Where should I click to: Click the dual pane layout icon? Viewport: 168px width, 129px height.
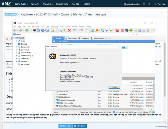[143, 30]
